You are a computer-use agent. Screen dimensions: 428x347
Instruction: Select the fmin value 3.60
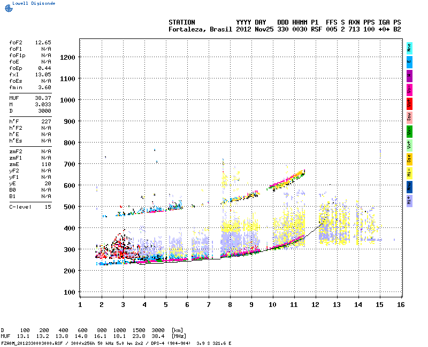[45, 88]
